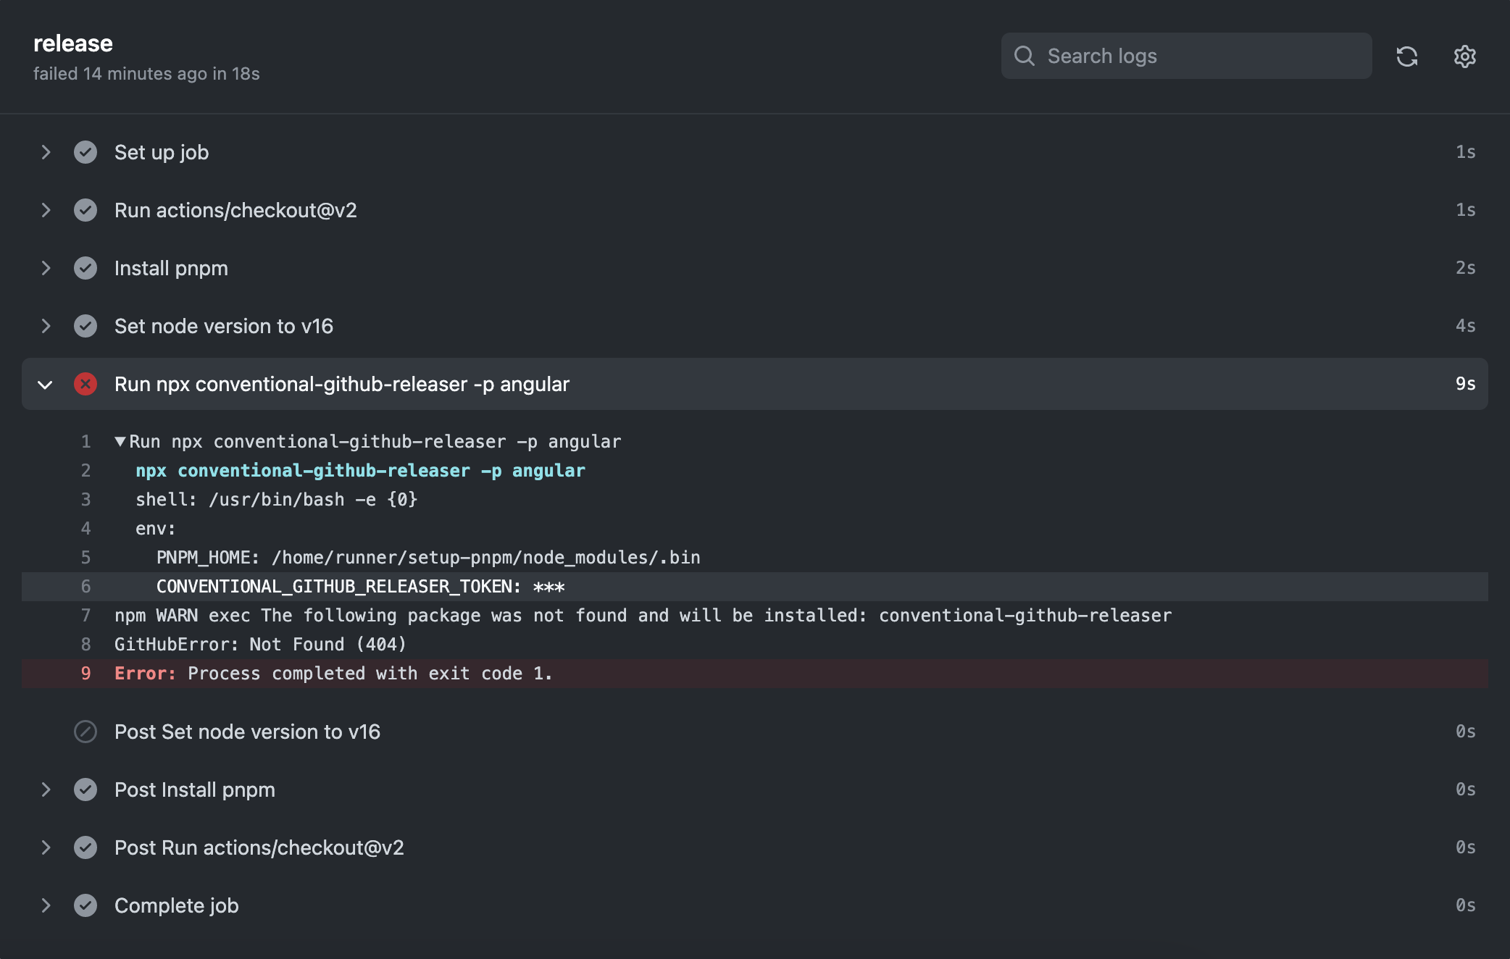Viewport: 1510px width, 959px height.
Task: Click the skipped icon on Post Set node version
Action: click(x=85, y=732)
